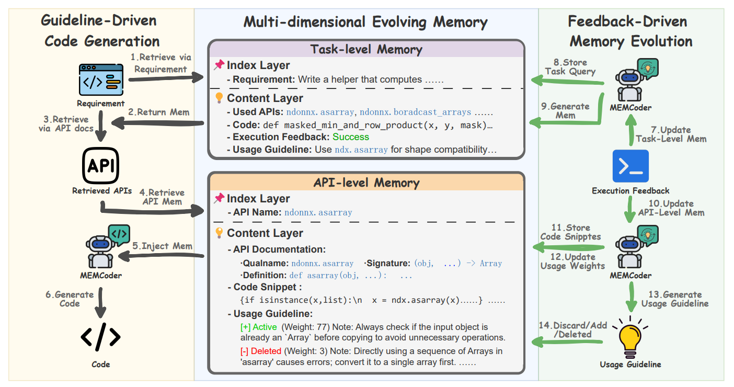Click the API Name: ndonnx.asarray row
Viewport: 734px width, 387px height.
(x=289, y=212)
